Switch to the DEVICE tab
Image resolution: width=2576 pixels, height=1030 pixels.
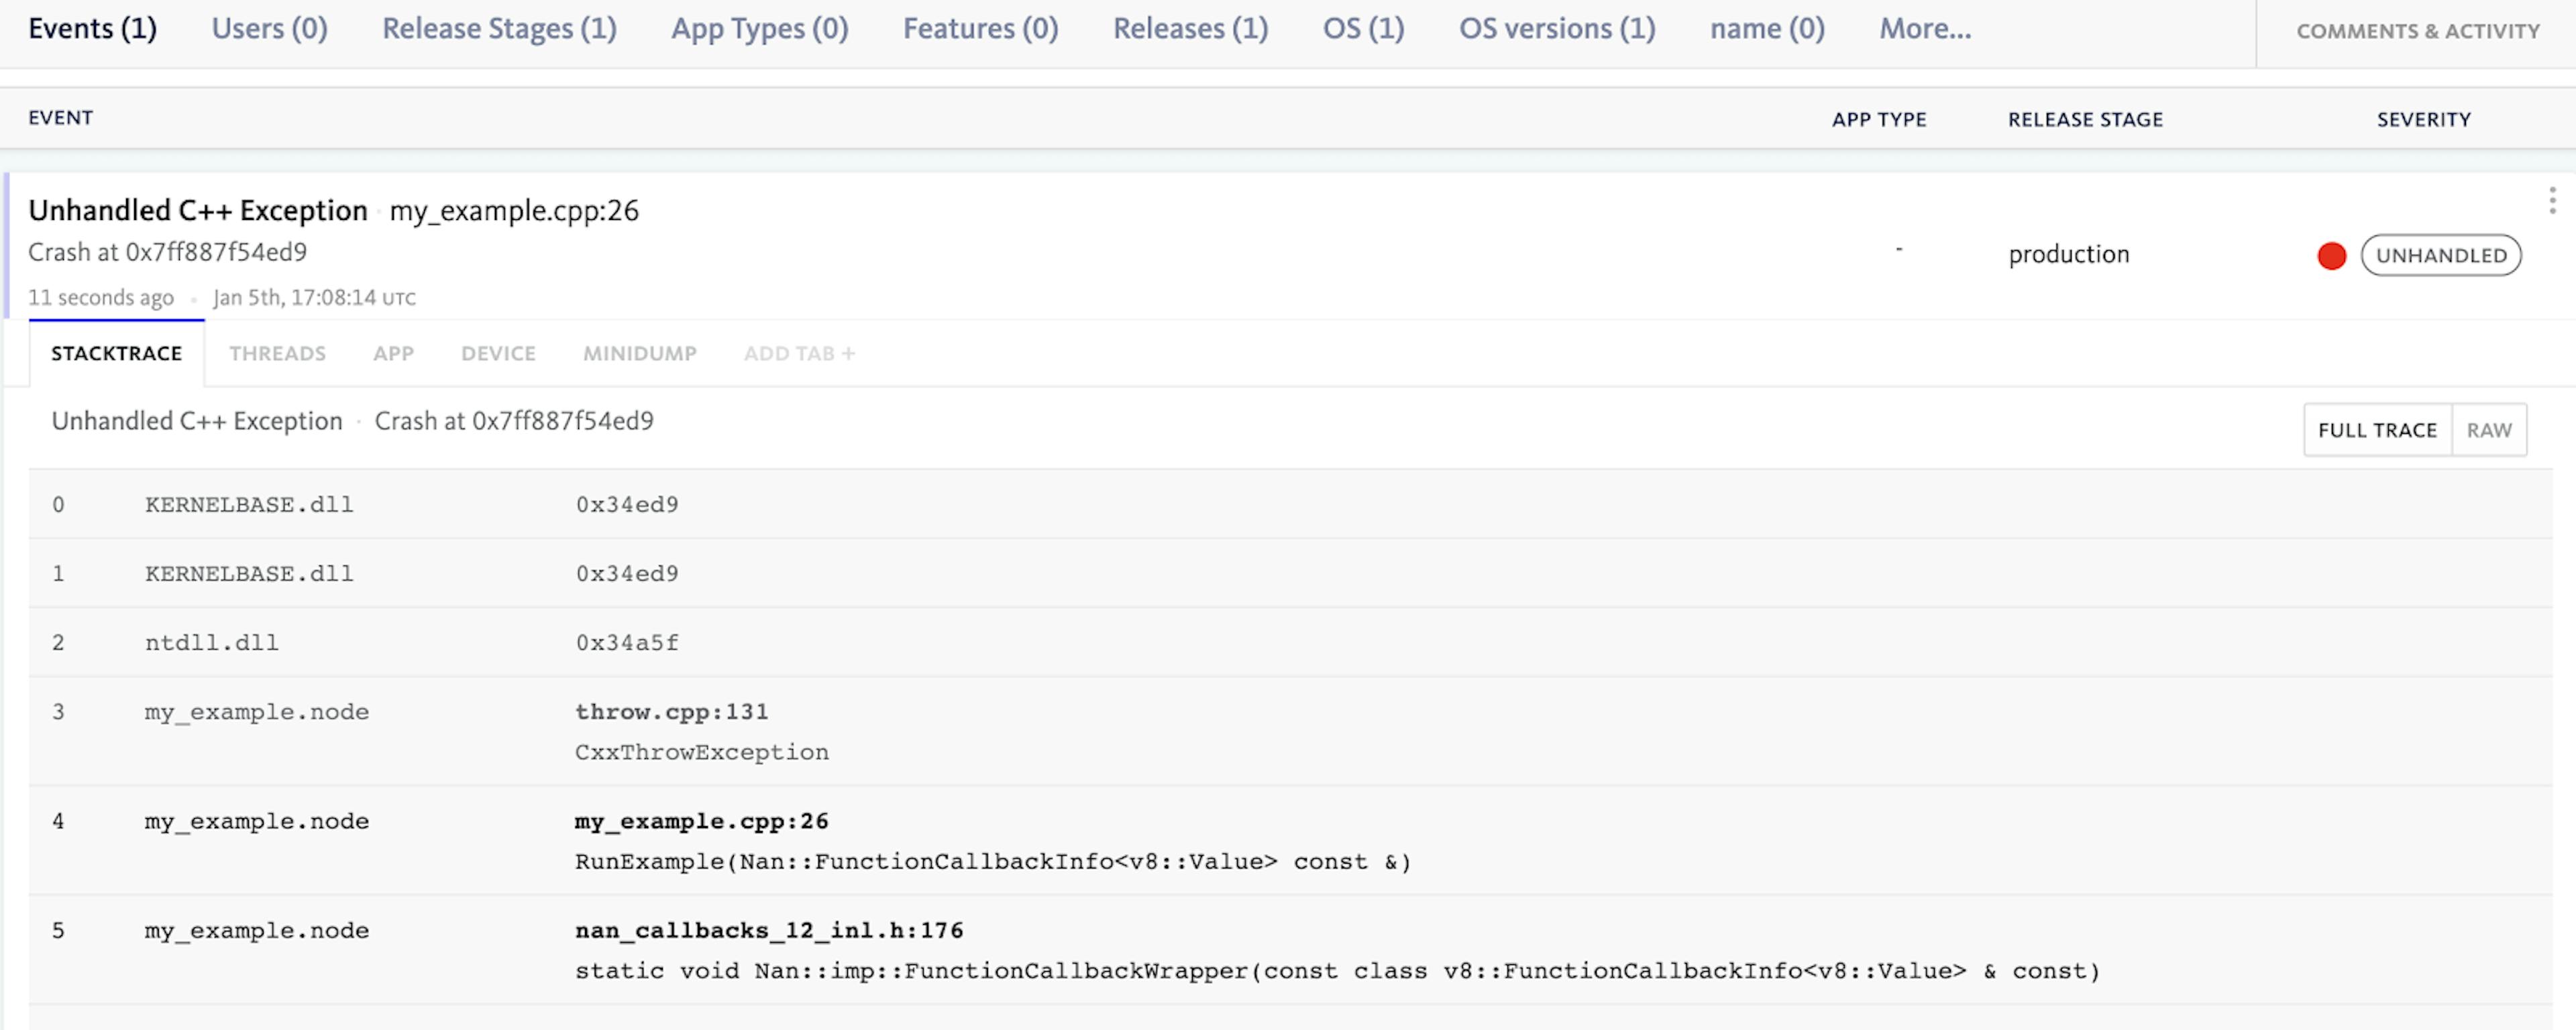pyautogui.click(x=498, y=353)
